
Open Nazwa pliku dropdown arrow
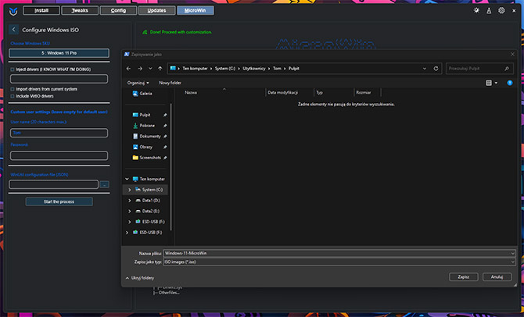512,253
